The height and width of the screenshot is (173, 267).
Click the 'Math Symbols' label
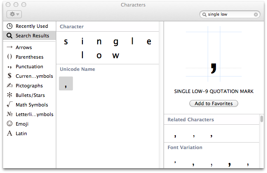tap(32, 105)
